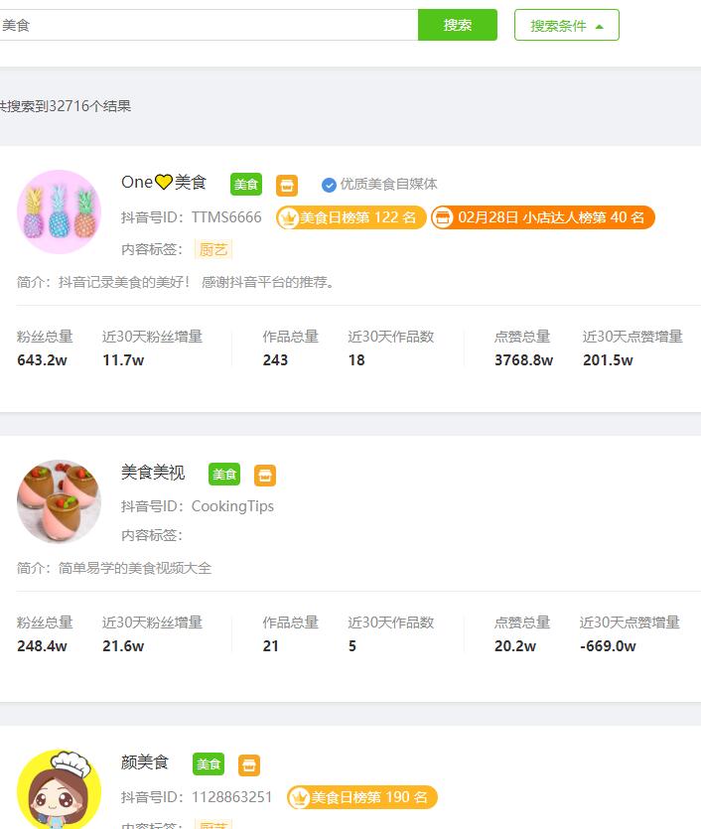This screenshot has width=701, height=829.
Task: Click the 201.5w recent likes growth value
Action: tap(608, 360)
